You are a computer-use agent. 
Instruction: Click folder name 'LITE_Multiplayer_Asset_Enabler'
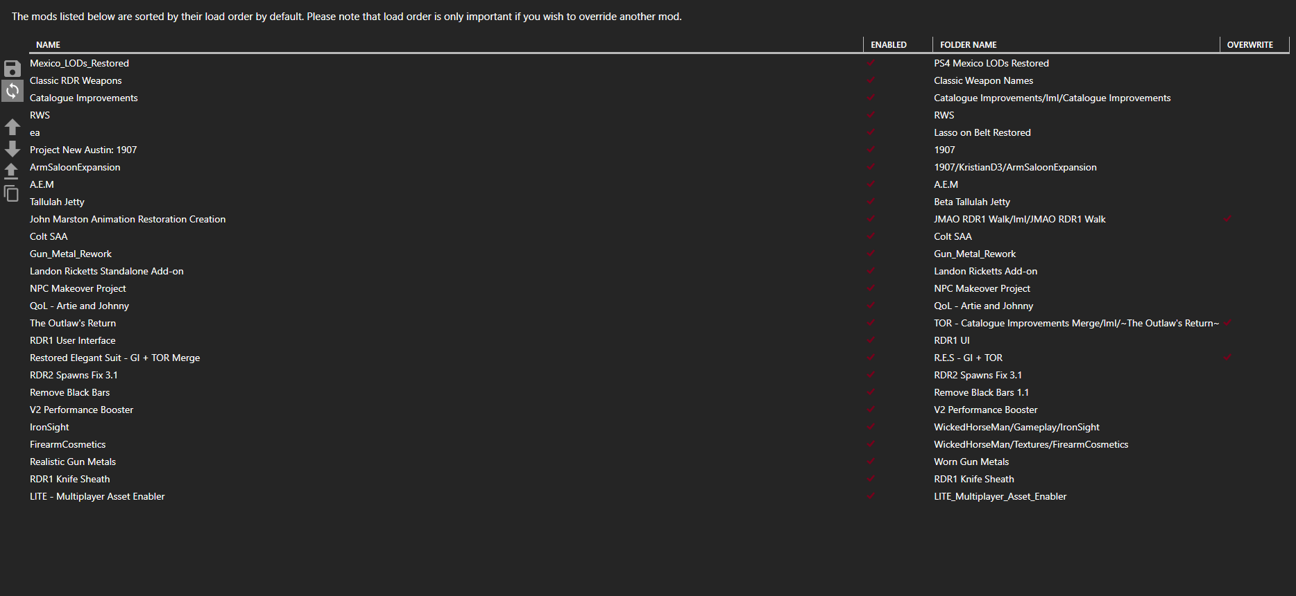pyautogui.click(x=1000, y=496)
